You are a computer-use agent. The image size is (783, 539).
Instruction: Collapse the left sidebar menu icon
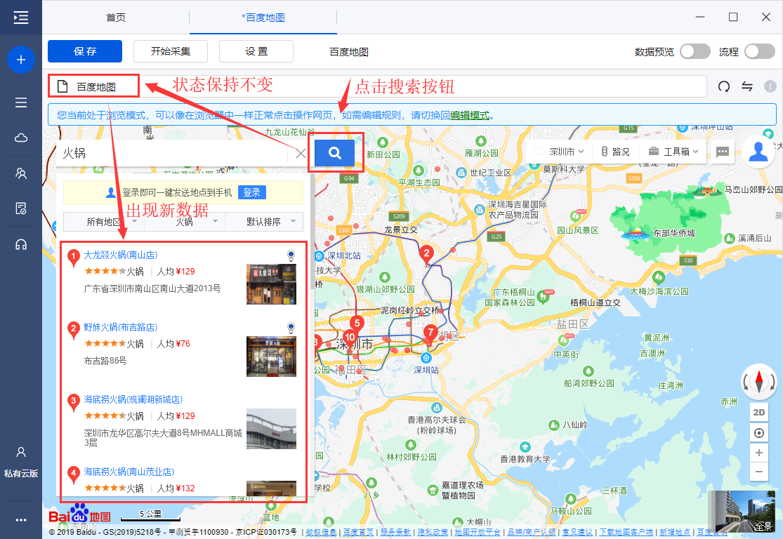(x=21, y=18)
